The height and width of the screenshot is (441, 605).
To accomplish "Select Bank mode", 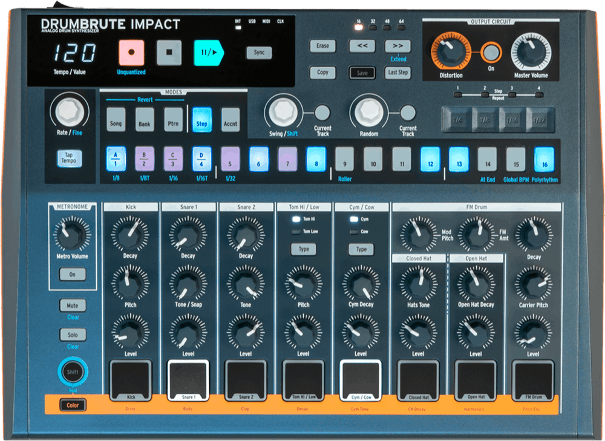I will coord(145,120).
